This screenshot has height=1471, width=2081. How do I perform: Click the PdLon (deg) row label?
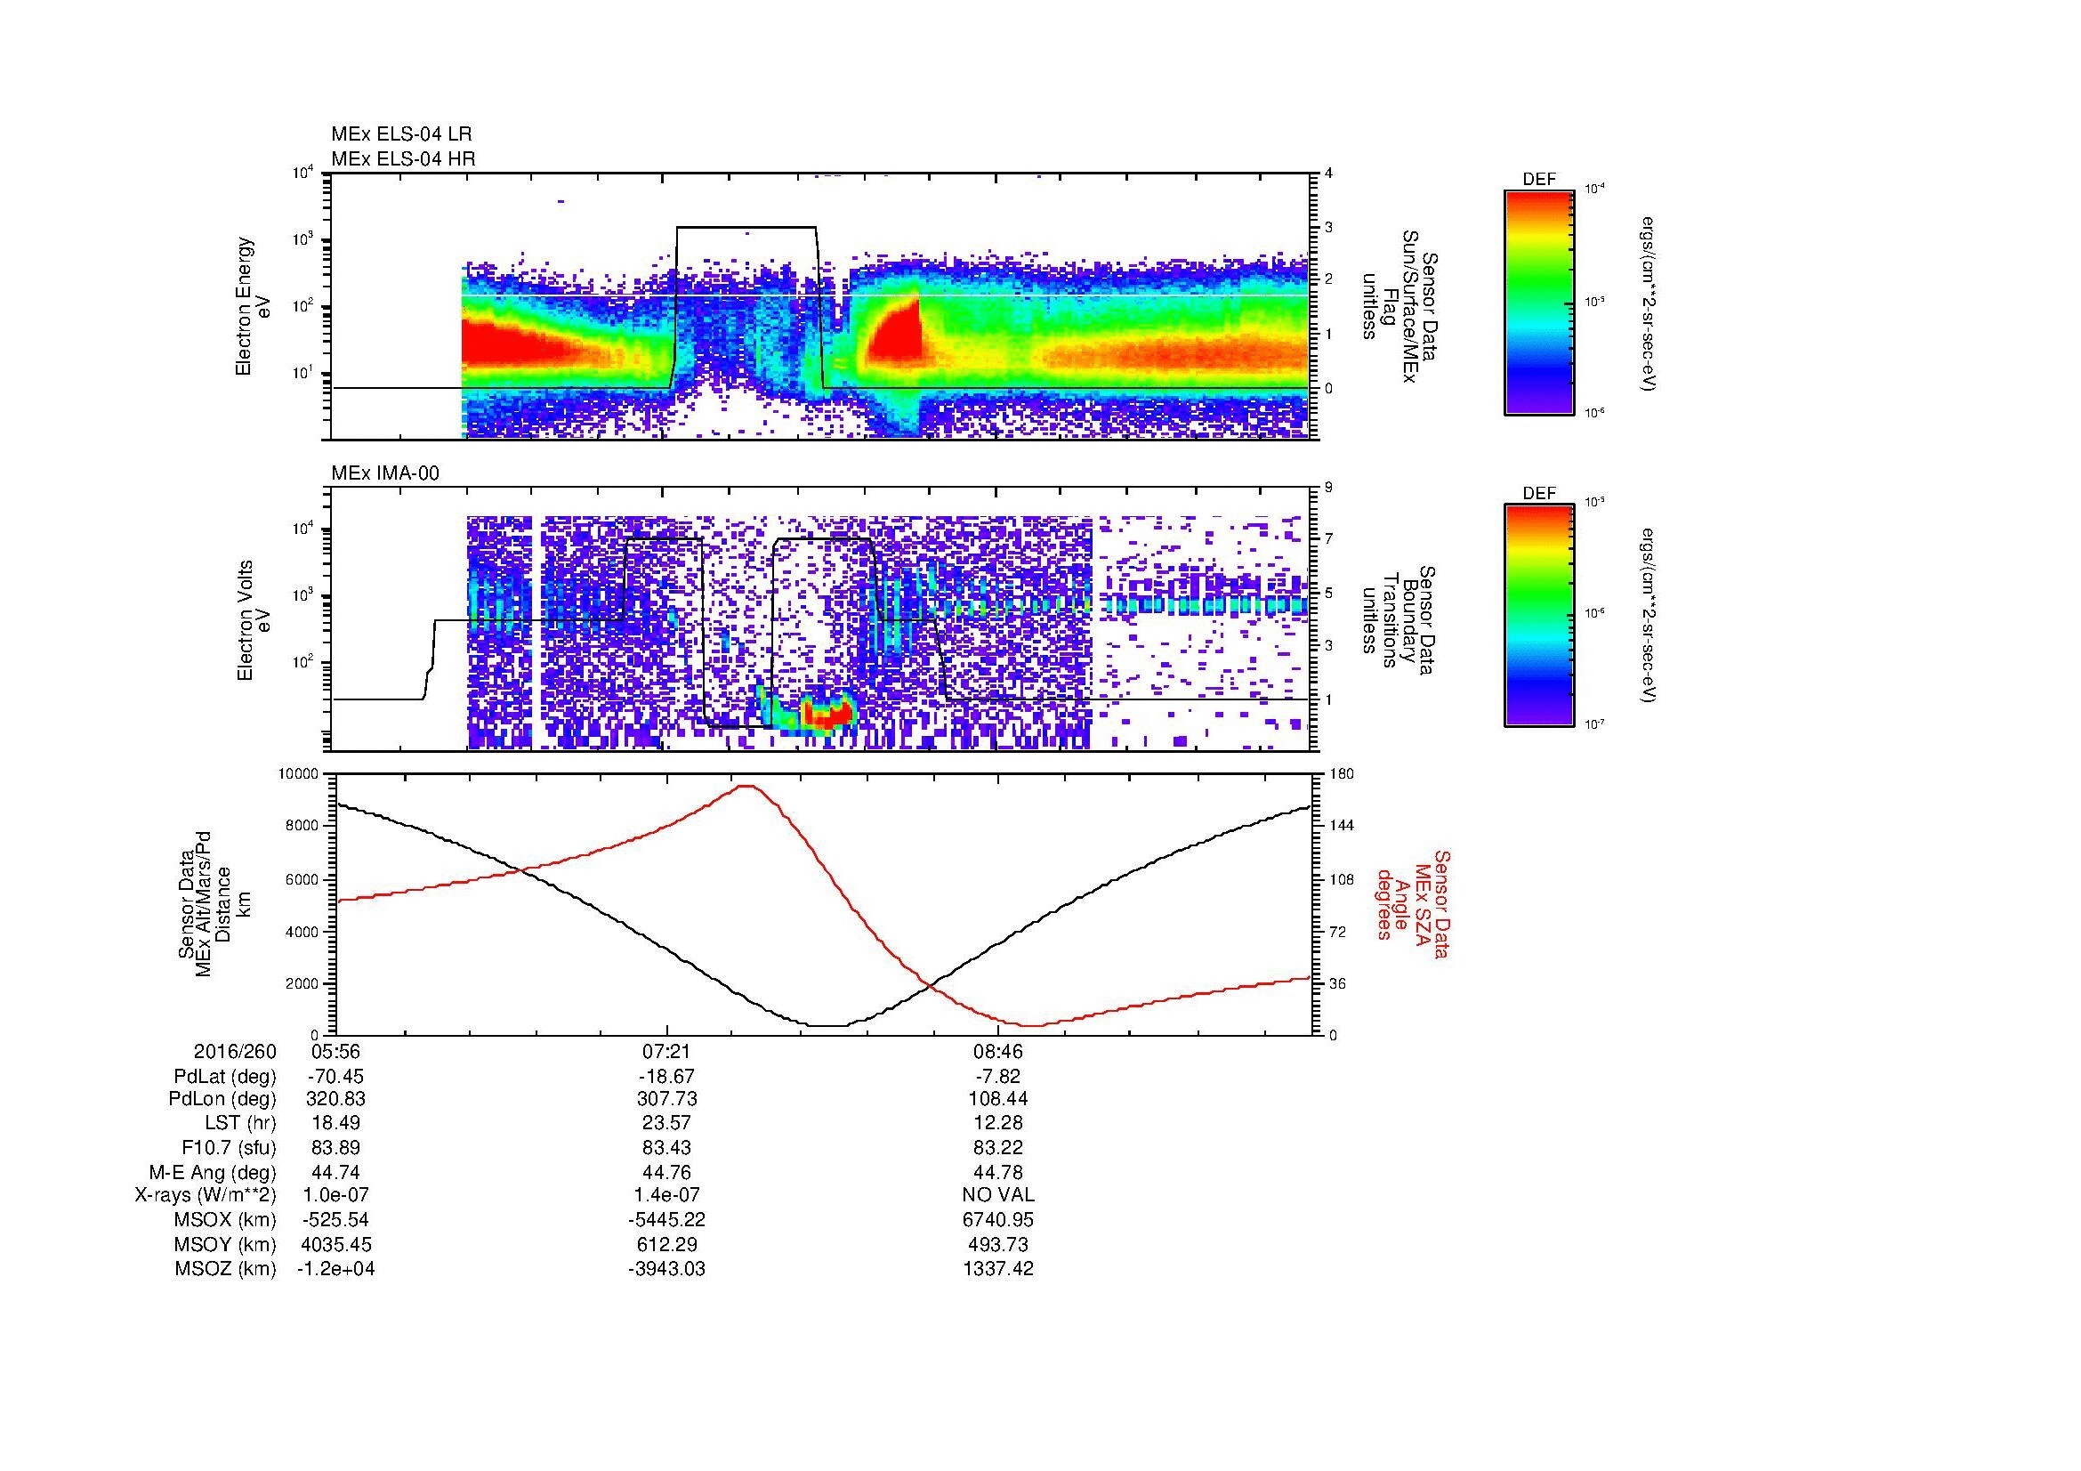pos(224,1099)
